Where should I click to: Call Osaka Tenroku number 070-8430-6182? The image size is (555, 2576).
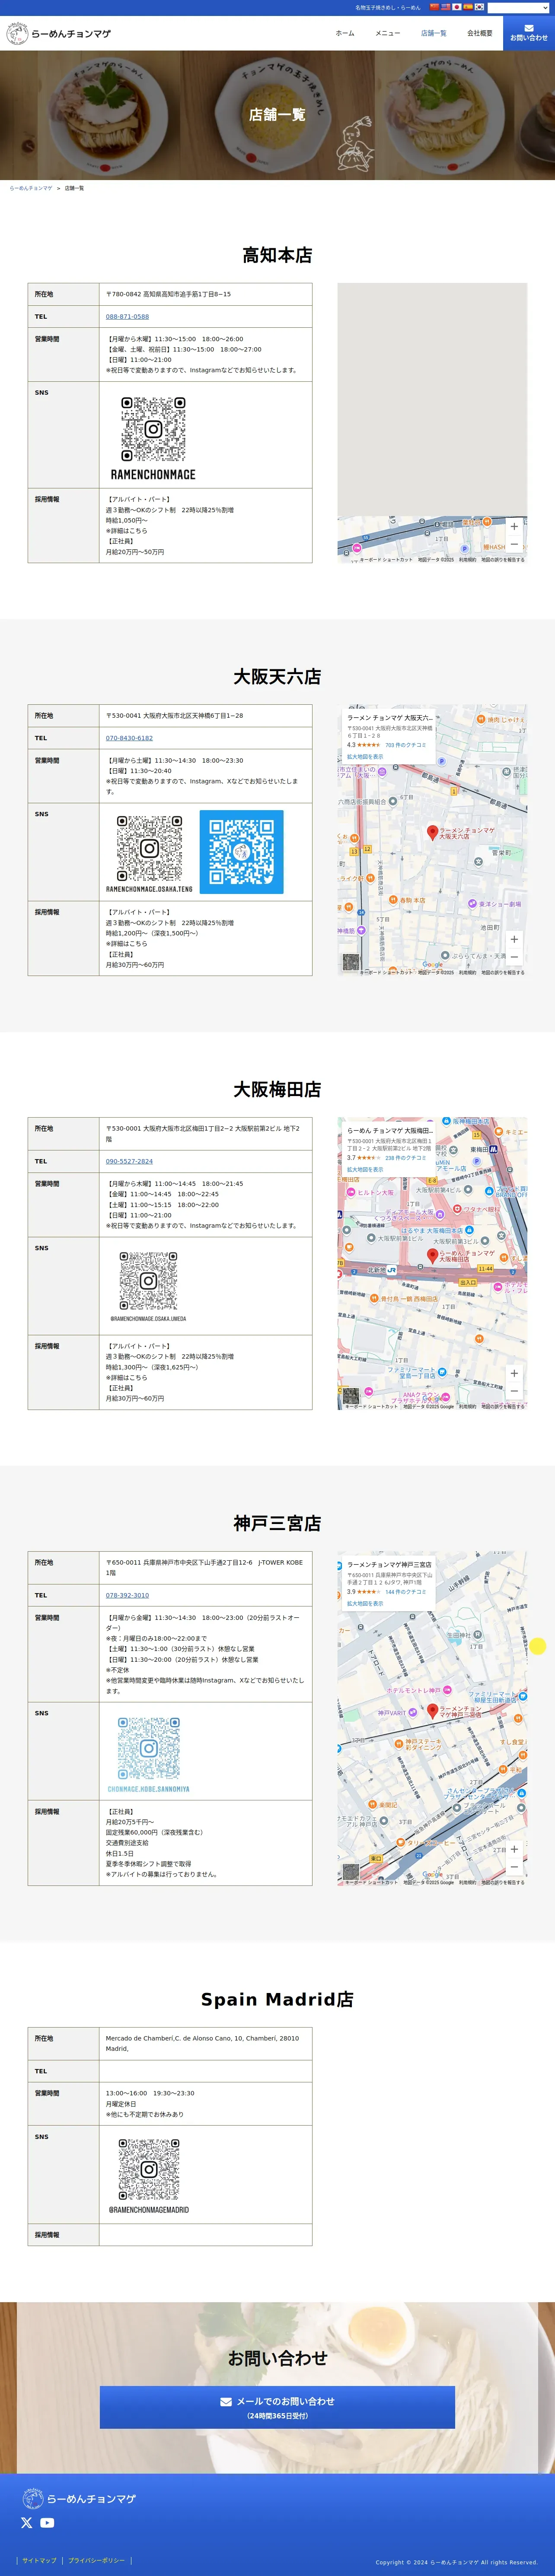(x=129, y=738)
